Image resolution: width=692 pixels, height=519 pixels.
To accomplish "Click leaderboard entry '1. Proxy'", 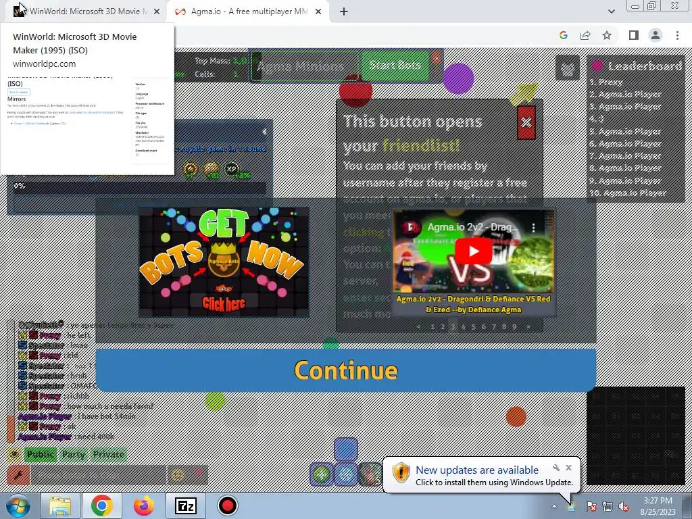I will 606,82.
